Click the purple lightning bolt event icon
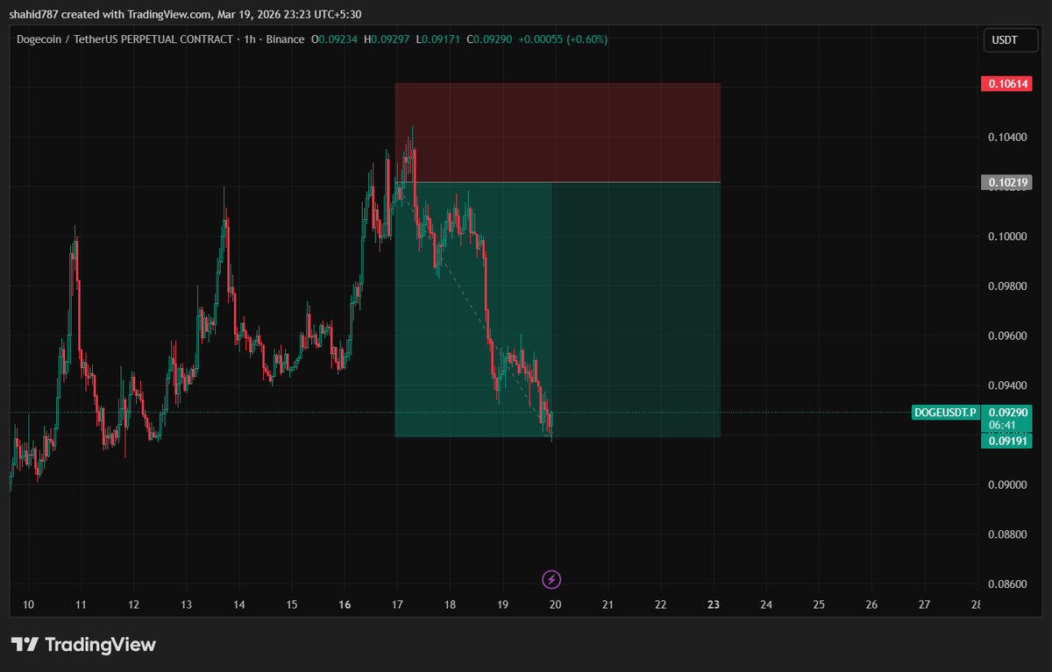 pos(551,579)
